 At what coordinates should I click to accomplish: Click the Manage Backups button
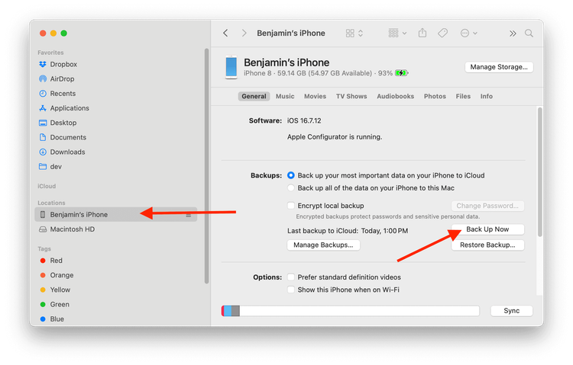tap(323, 245)
